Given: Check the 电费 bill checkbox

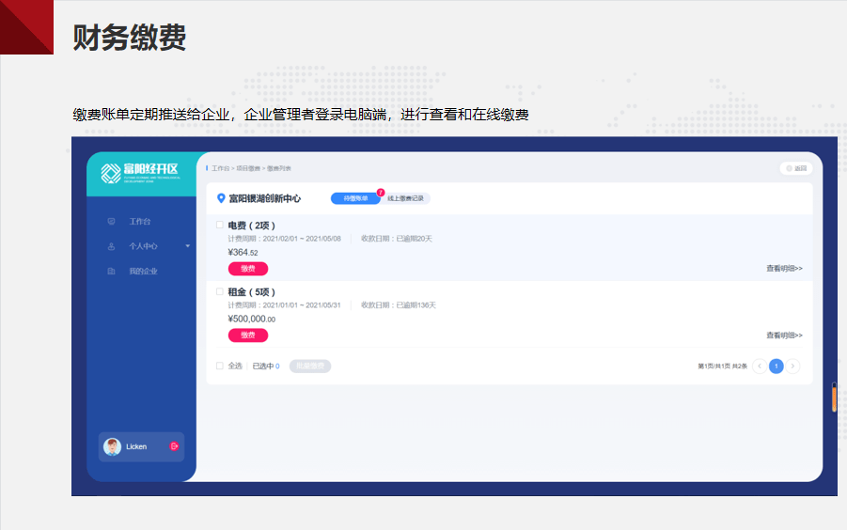Looking at the screenshot, I should click(220, 226).
